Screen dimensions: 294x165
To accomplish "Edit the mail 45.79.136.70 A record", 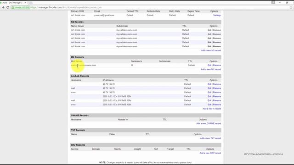I will (x=209, y=88).
